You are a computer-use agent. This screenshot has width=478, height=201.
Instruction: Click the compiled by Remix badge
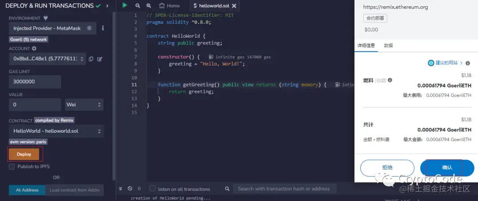coord(54,120)
